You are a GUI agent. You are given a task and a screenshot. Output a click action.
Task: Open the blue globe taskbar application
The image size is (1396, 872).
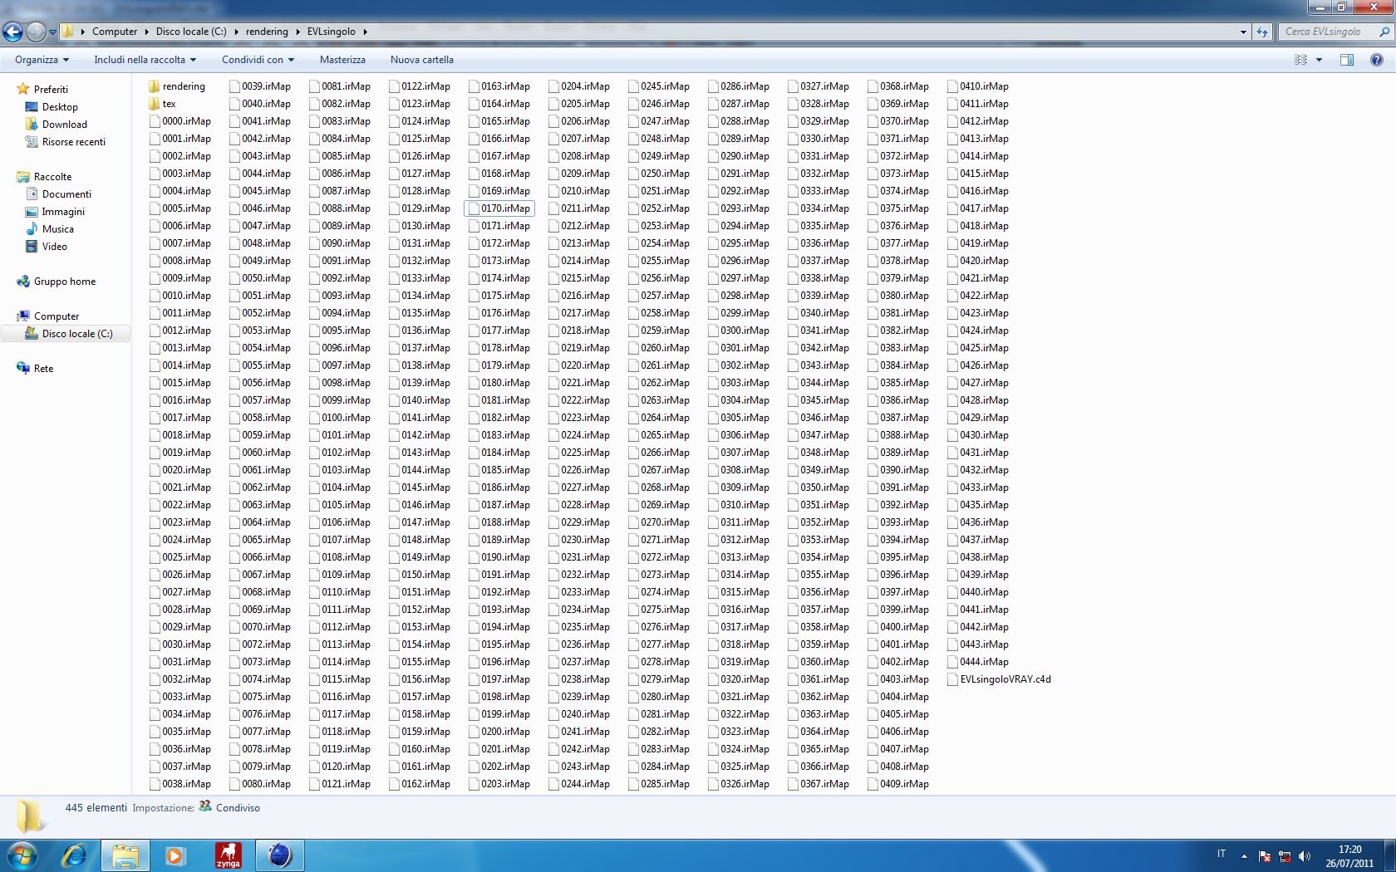coord(279,855)
